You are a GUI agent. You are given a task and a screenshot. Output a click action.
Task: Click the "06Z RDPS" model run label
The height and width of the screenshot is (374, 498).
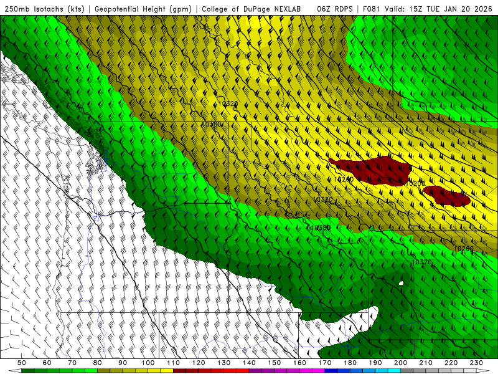tap(335, 9)
